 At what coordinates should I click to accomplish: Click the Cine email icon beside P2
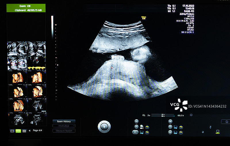181,132
